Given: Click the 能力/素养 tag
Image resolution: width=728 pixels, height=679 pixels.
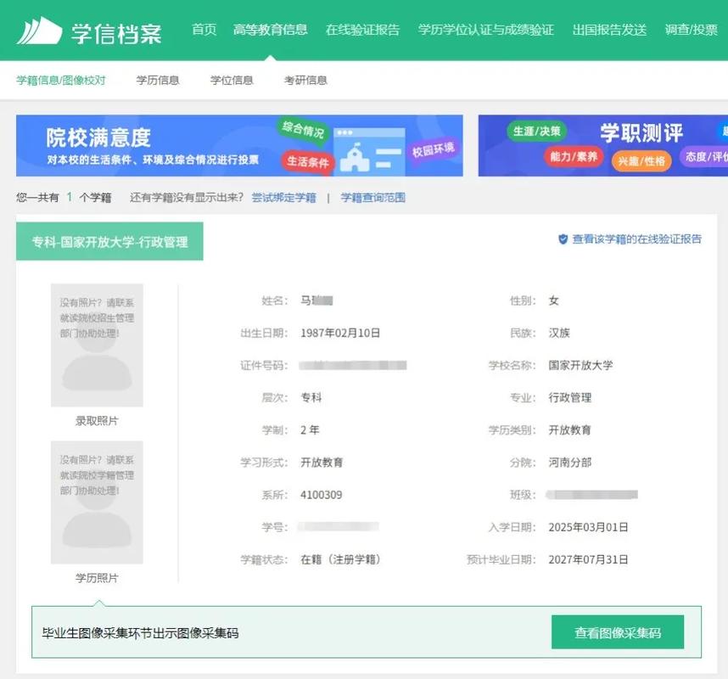Looking at the screenshot, I should tap(574, 156).
